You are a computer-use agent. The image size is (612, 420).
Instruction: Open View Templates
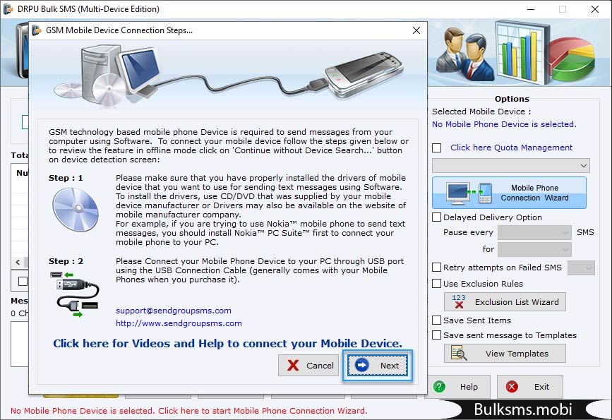[505, 353]
